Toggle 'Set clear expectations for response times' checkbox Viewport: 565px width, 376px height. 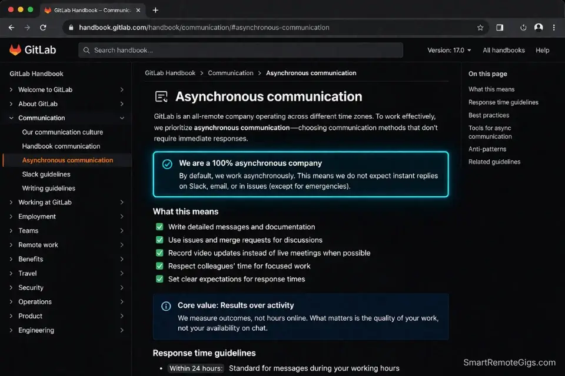[x=159, y=279]
